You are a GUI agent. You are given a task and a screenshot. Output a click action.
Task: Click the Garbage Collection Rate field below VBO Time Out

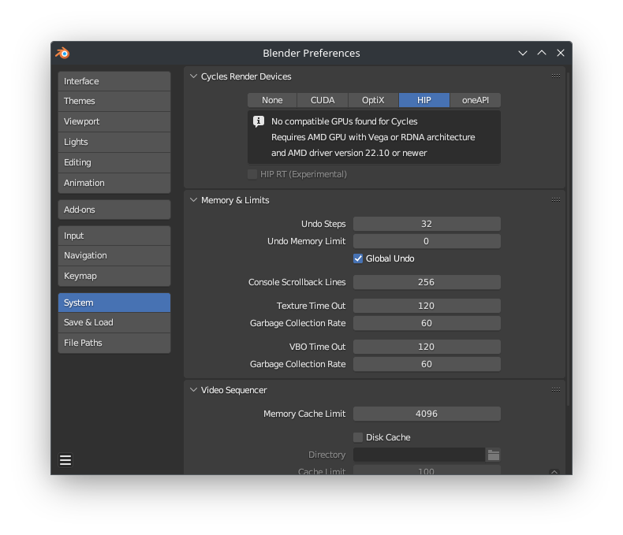coord(427,364)
